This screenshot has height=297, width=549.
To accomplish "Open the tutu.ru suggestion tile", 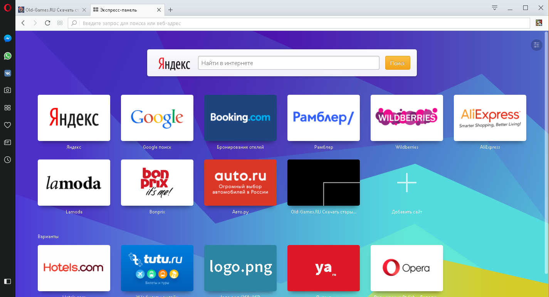I will click(x=157, y=268).
